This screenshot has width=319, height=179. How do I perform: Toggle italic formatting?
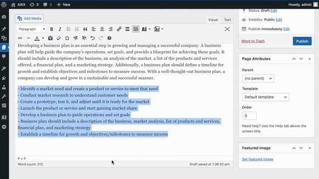[60, 29]
